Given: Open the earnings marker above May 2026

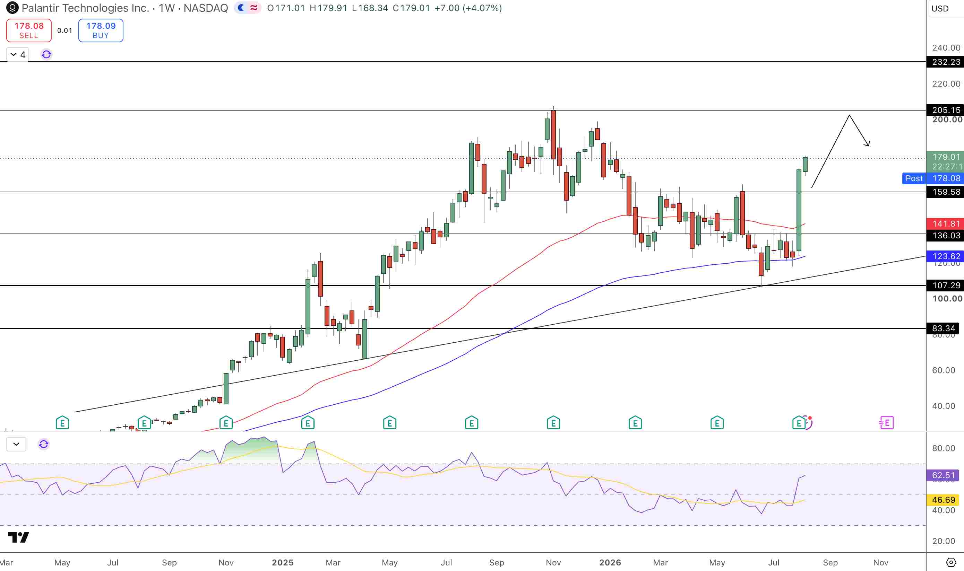Looking at the screenshot, I should 717,423.
